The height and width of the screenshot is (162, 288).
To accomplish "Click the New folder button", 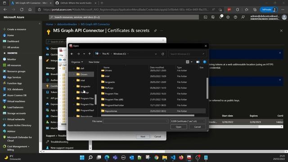I will pyautogui.click(x=94, y=62).
